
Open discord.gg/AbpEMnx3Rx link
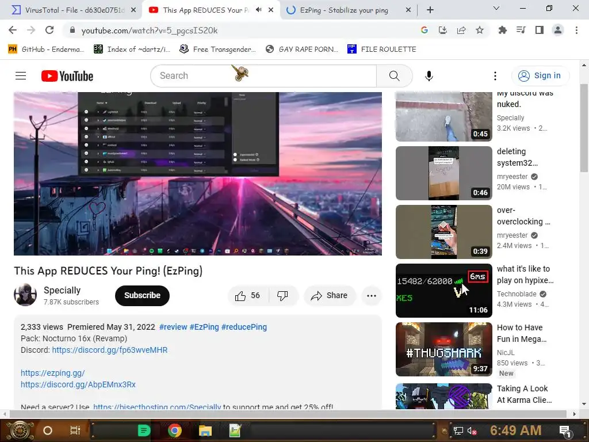[78, 385]
